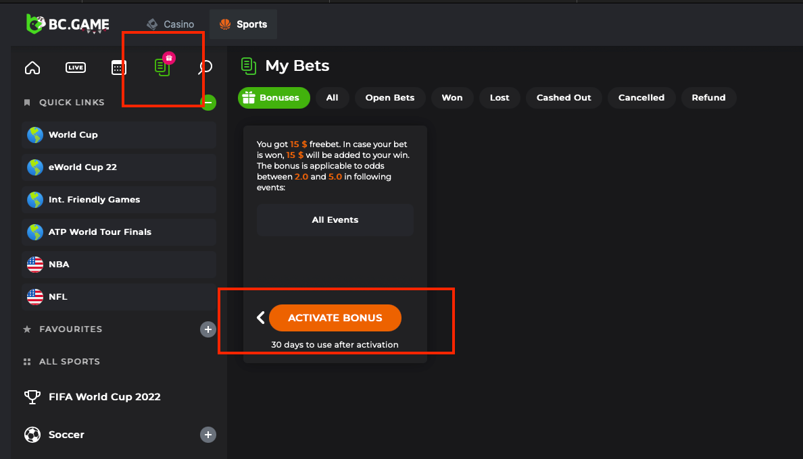Select the Bonuses filter
The width and height of the screenshot is (803, 459).
tap(274, 98)
